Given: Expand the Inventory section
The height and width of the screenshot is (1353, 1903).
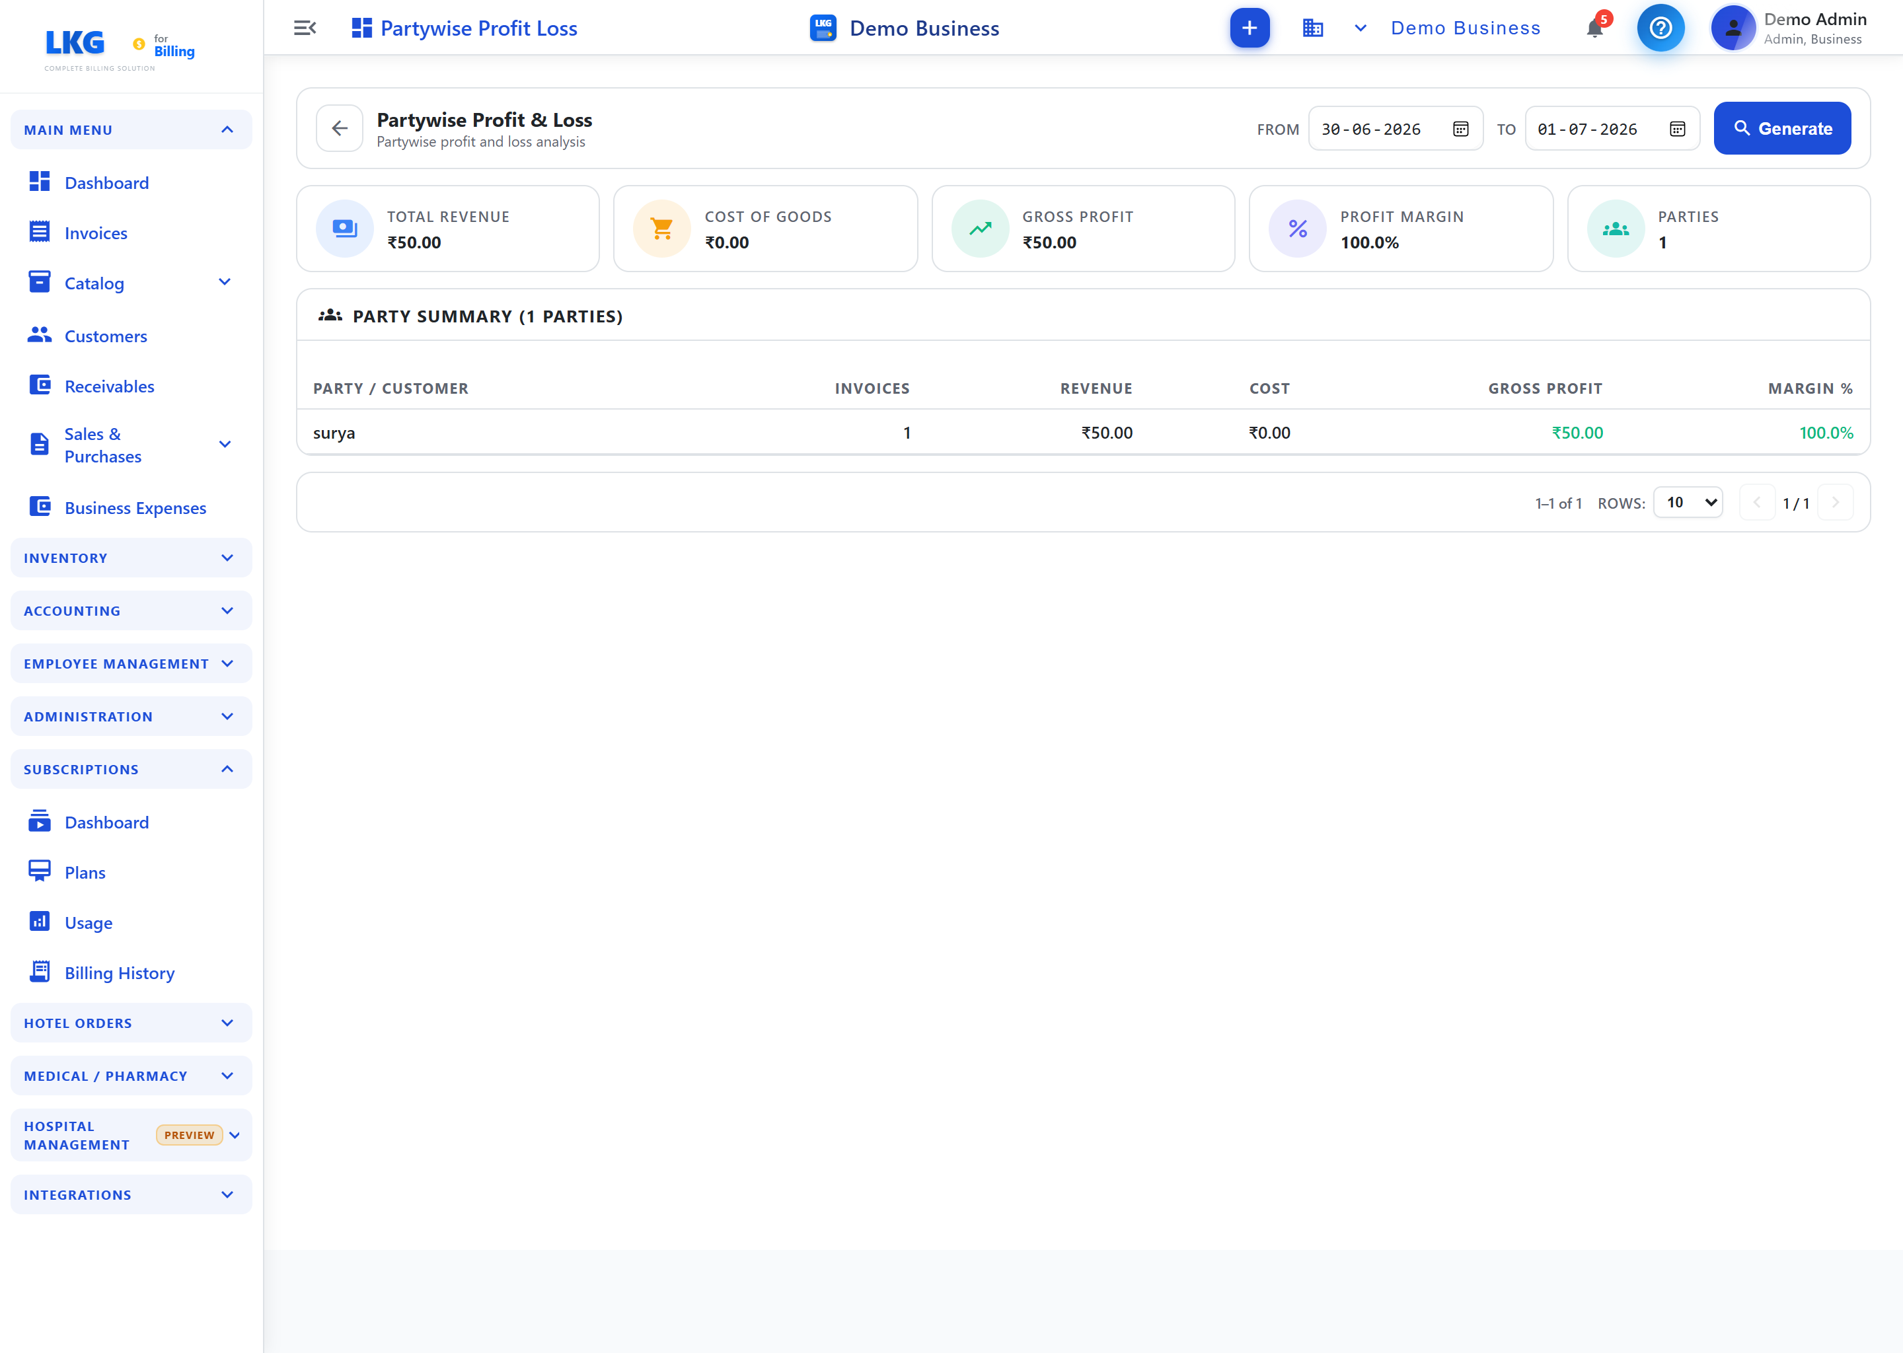Looking at the screenshot, I should (x=131, y=558).
